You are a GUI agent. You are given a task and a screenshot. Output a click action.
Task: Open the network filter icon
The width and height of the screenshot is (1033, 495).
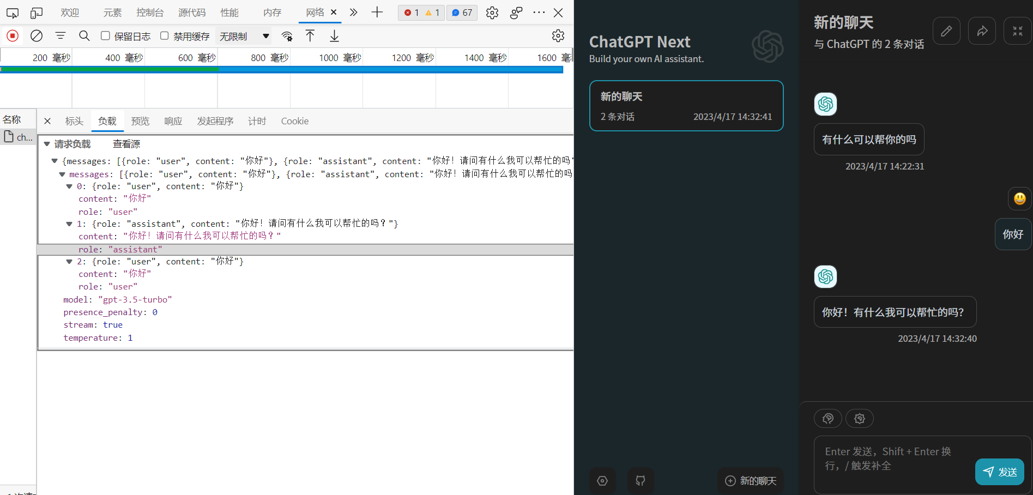click(x=61, y=36)
